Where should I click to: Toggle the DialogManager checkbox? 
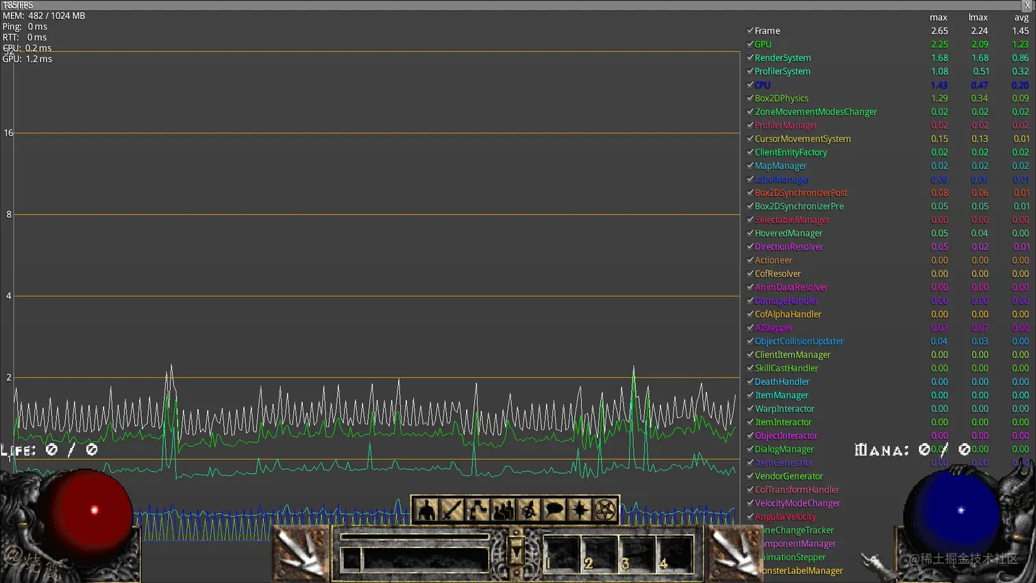pyautogui.click(x=750, y=449)
